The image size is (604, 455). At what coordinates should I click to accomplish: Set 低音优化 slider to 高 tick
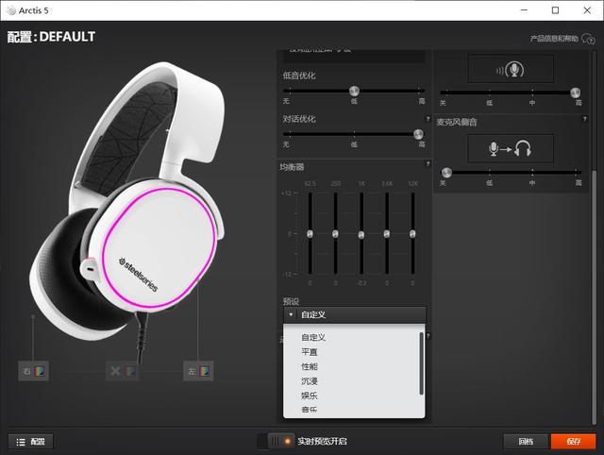[x=419, y=91]
